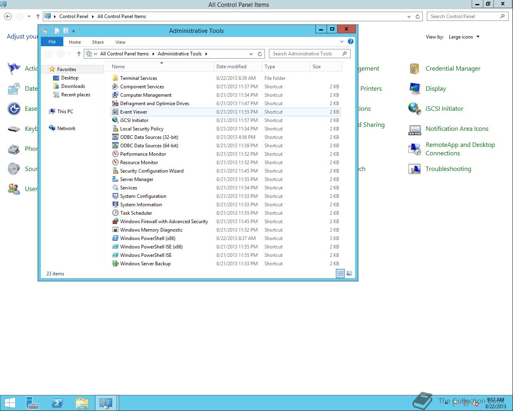Open the Help question mark icon

pos(351,41)
